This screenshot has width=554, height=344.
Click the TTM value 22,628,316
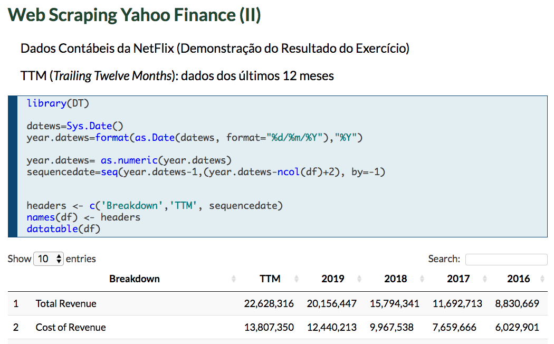pos(269,304)
